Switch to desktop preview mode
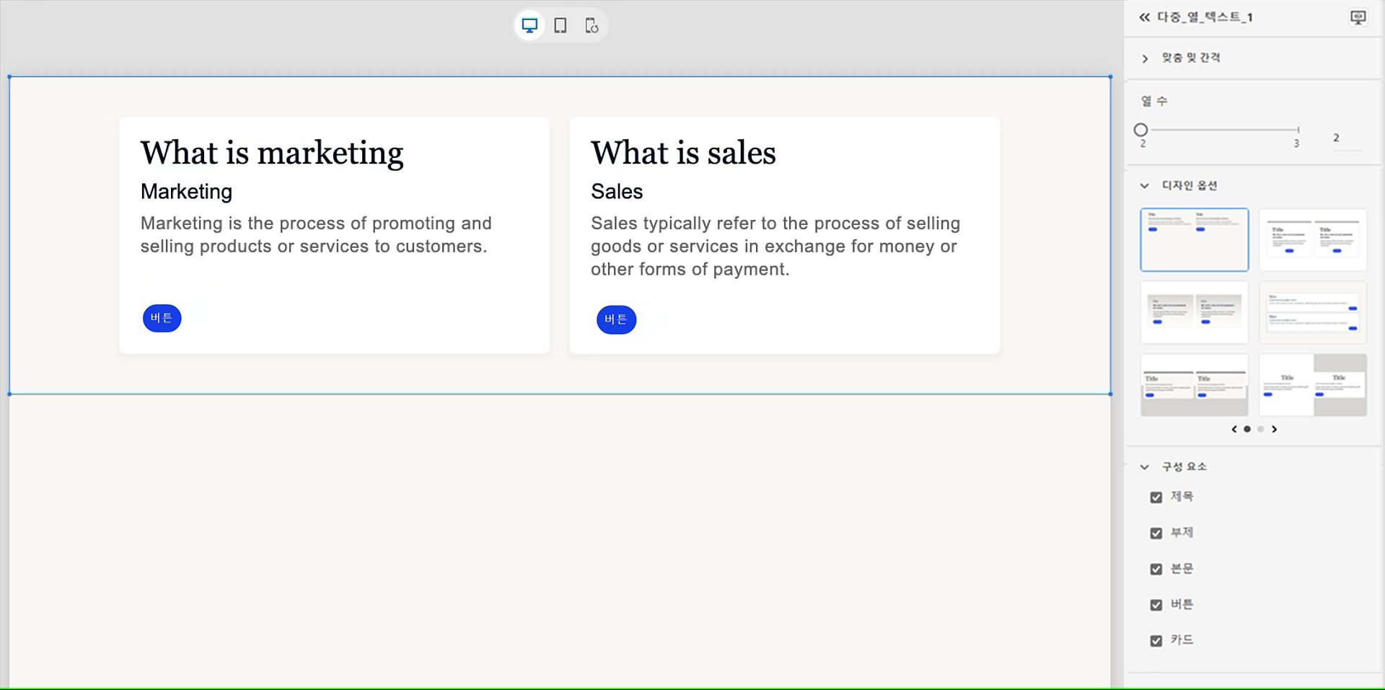 click(529, 26)
